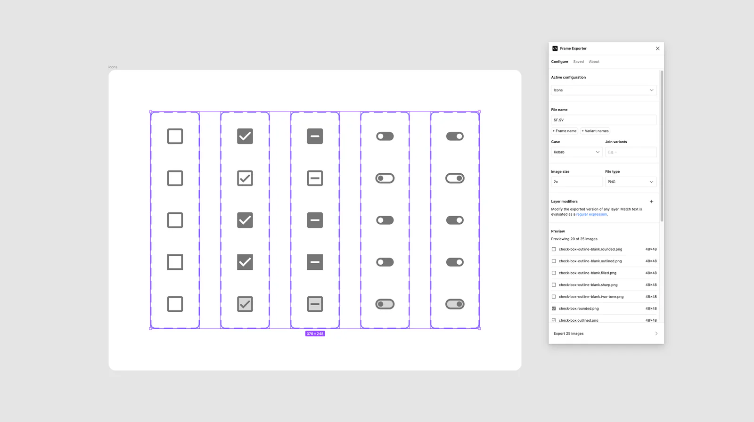Select the two-tone indeterminate check-box icon on canvas
Viewport: 754px width, 422px height.
pos(315,304)
